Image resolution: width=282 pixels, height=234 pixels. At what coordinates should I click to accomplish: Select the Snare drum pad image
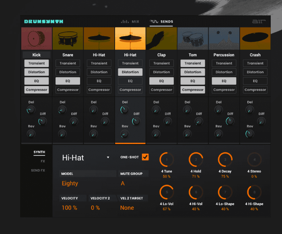pyautogui.click(x=68, y=39)
